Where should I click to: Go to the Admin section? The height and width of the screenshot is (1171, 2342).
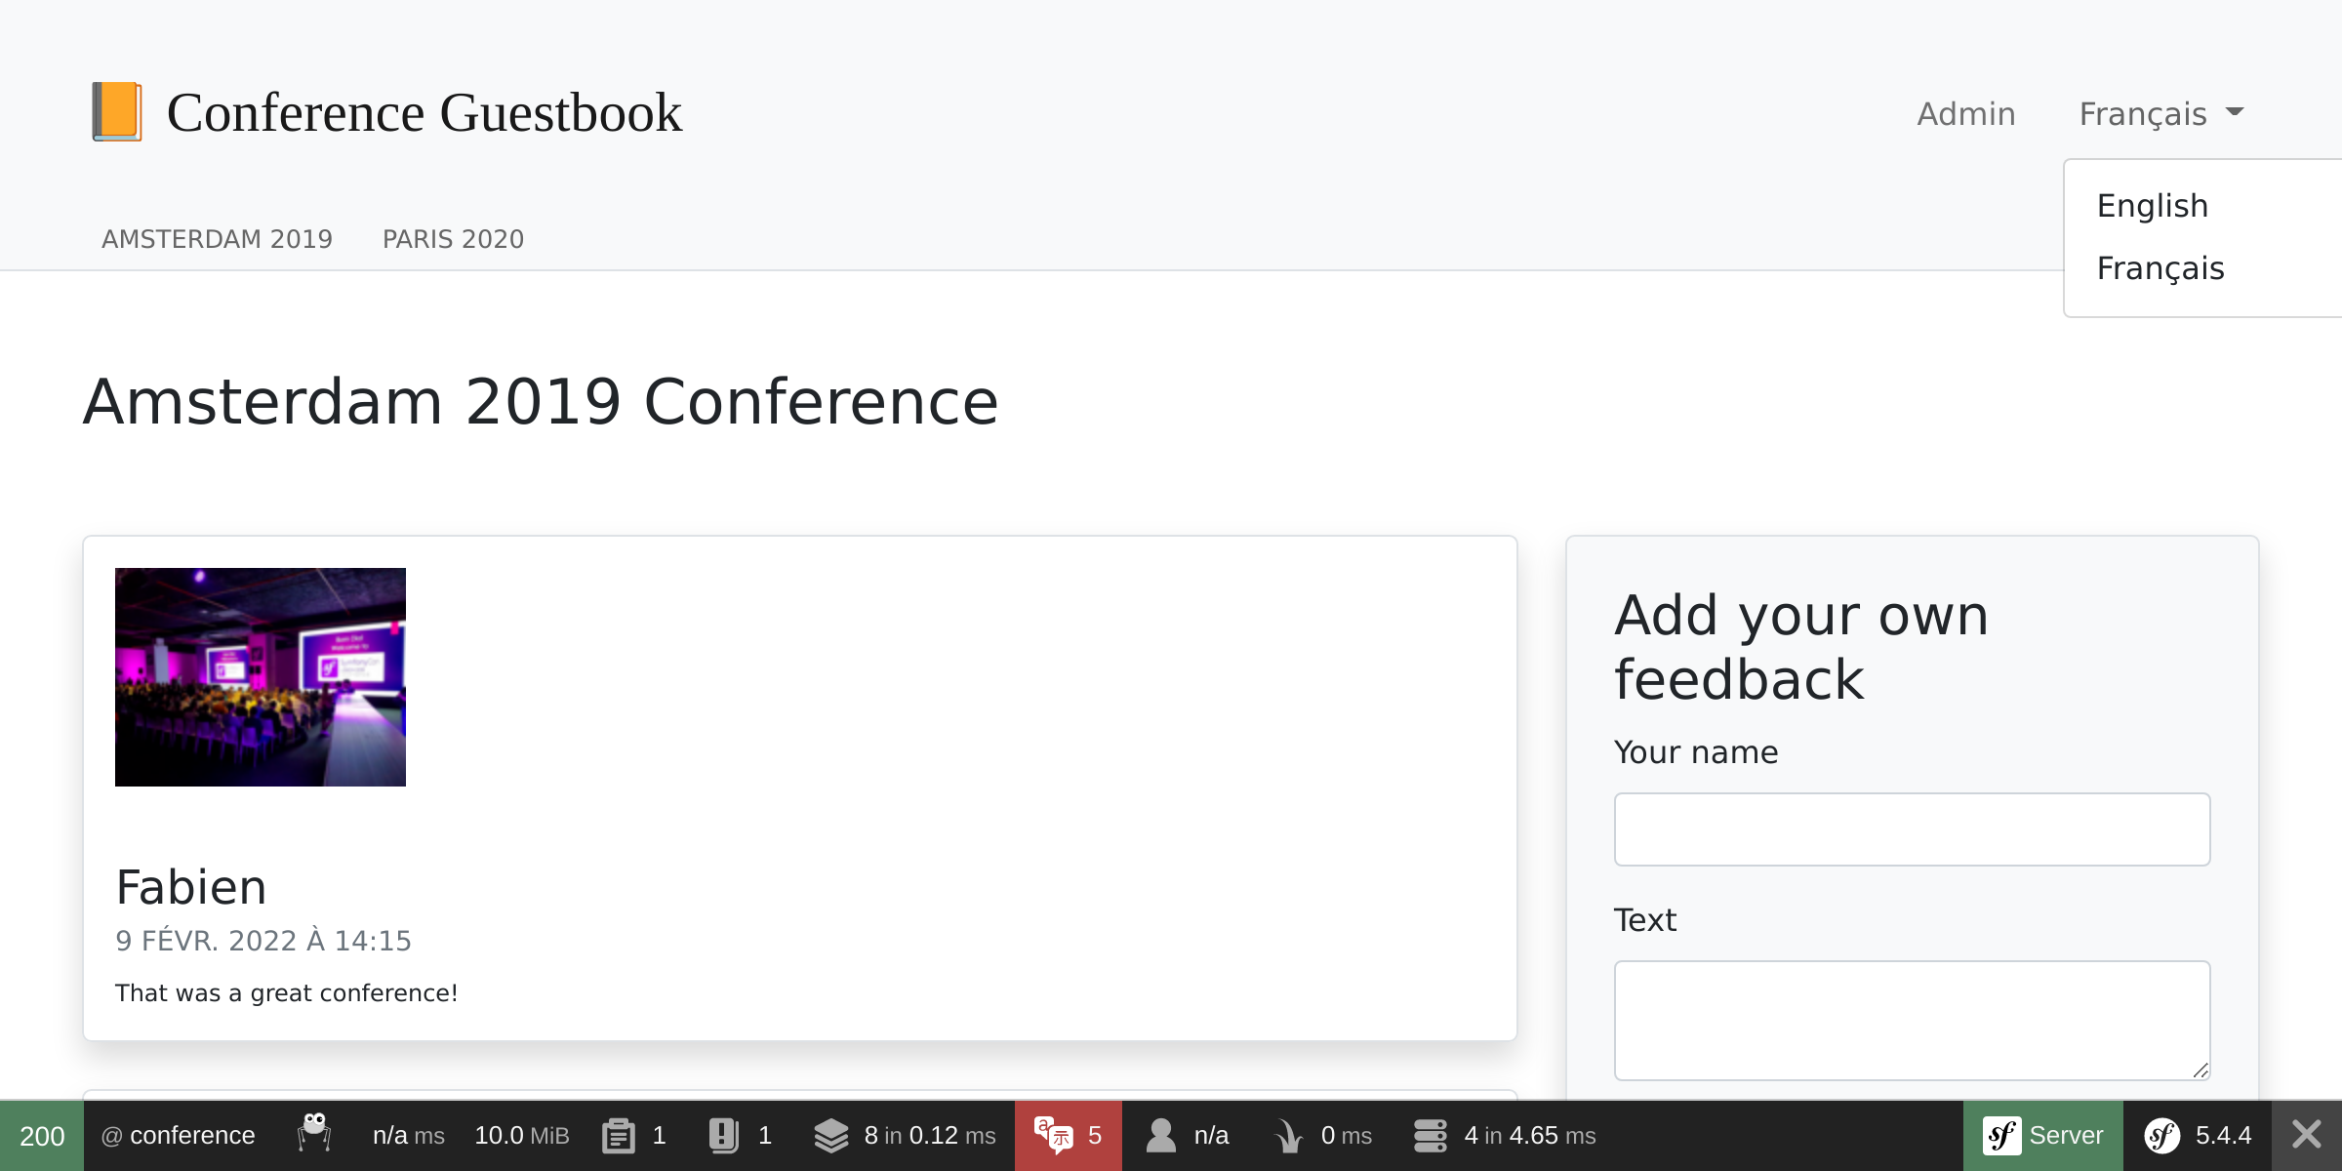[1965, 112]
